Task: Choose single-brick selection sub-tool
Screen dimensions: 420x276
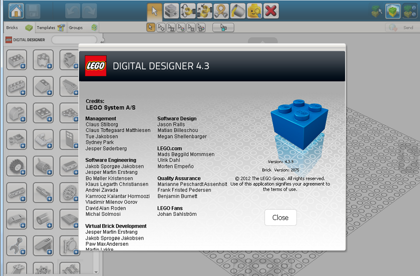Action: click(151, 28)
